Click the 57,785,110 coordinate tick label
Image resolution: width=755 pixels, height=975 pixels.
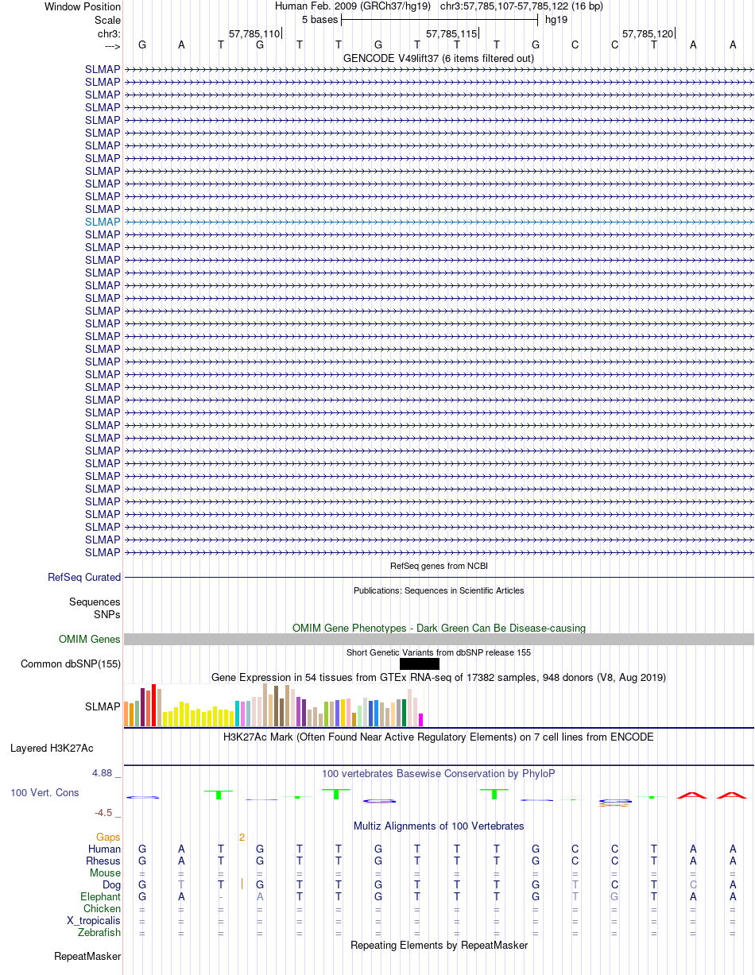[x=254, y=33]
